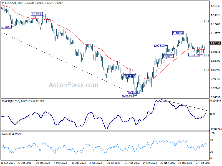Click the lower 61.8 Fibonacci label near 1.01495
222x166 pixels.
[x=206, y=70]
